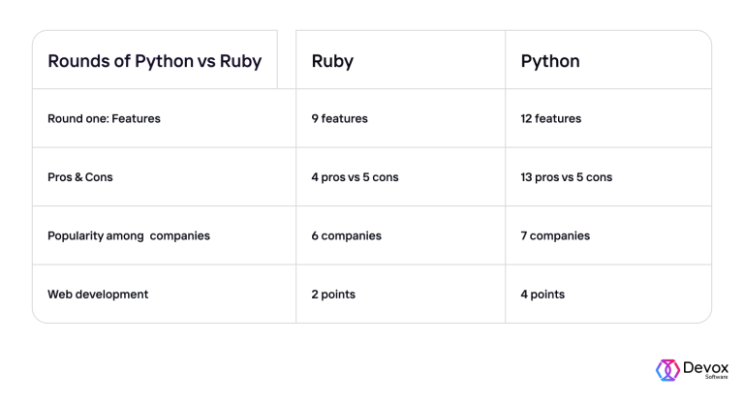
Task: Click the 'Popularity among companies' row label
Action: 128,235
